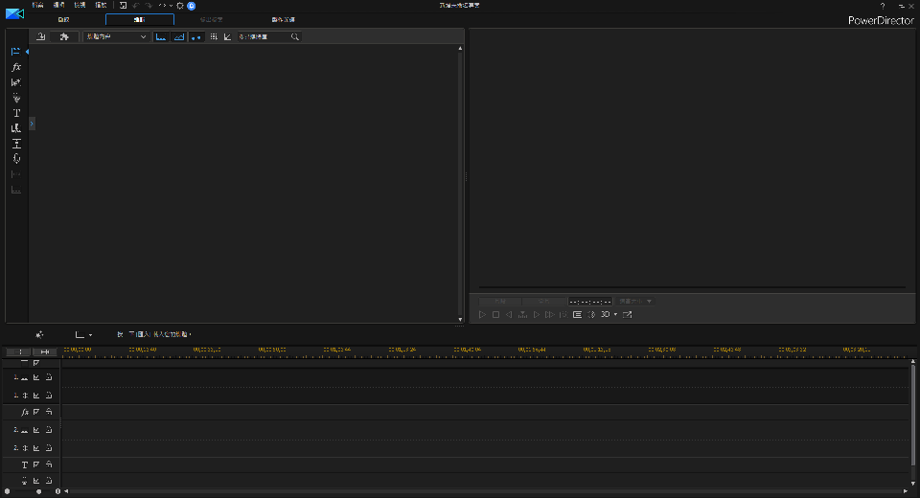Click the library grid view icon
Viewport: 920px width, 498px height.
coord(214,36)
